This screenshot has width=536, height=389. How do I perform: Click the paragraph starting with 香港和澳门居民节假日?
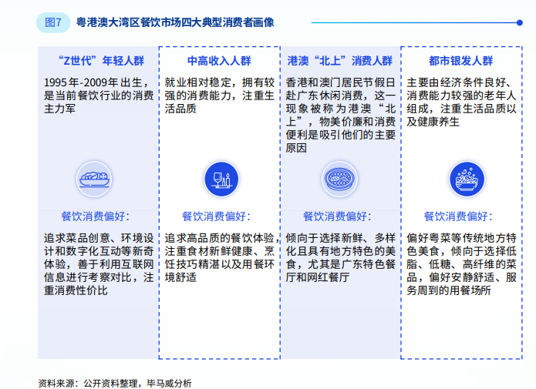[x=340, y=115]
